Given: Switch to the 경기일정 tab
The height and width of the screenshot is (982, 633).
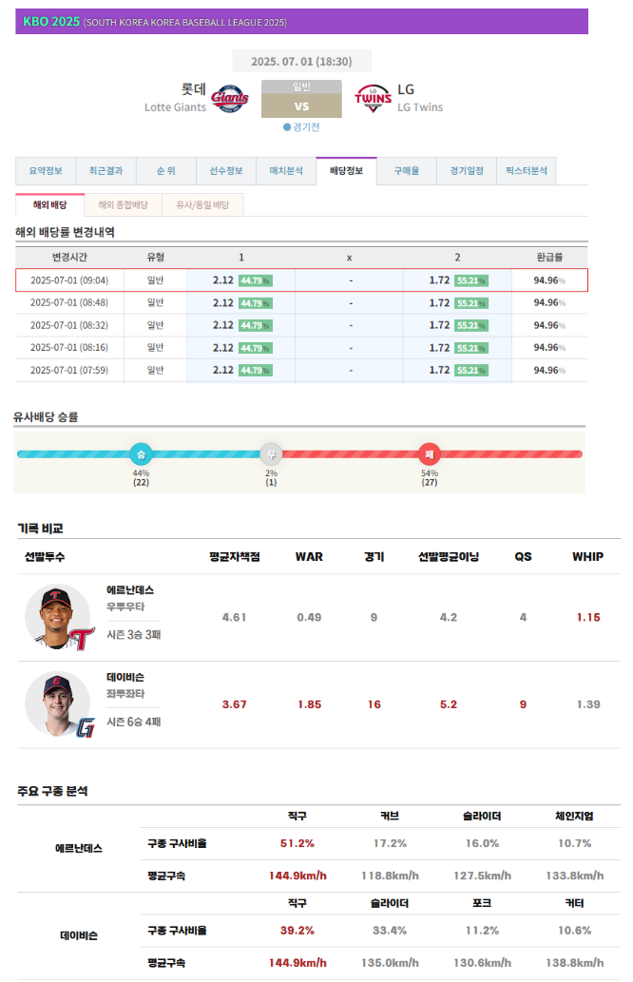Looking at the screenshot, I should (467, 171).
